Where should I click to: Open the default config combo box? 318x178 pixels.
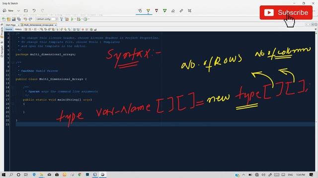tap(47, 19)
